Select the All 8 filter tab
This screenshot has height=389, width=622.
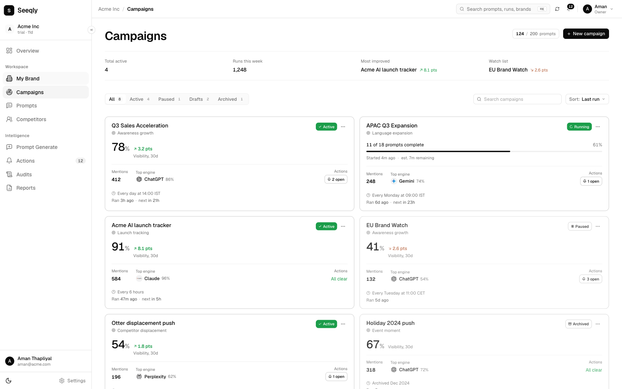point(115,99)
